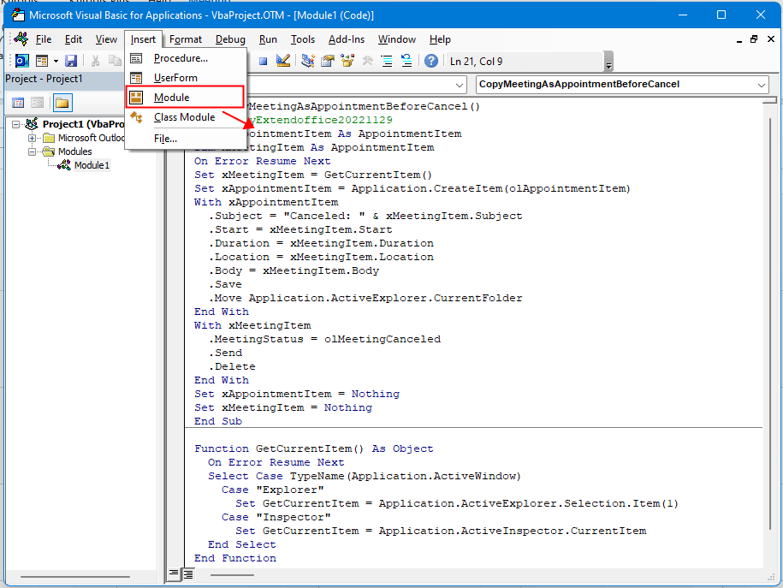Click Full Module View button at bottom
The width and height of the screenshot is (783, 588).
click(x=187, y=574)
